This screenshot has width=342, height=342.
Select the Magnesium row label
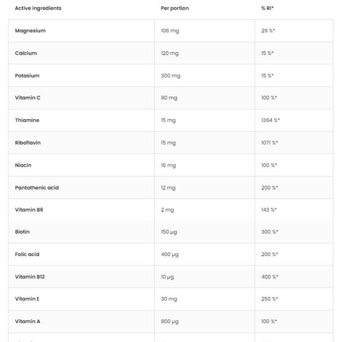click(30, 31)
